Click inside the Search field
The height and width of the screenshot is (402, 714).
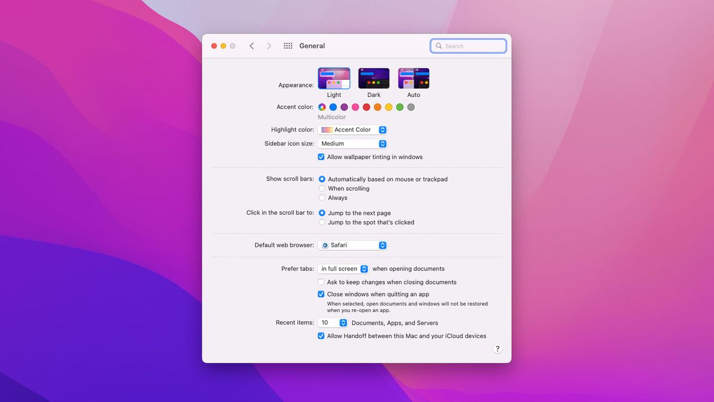469,46
